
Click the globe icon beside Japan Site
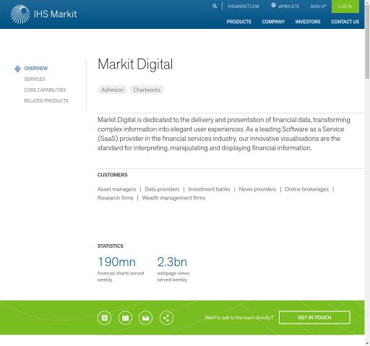[273, 5]
